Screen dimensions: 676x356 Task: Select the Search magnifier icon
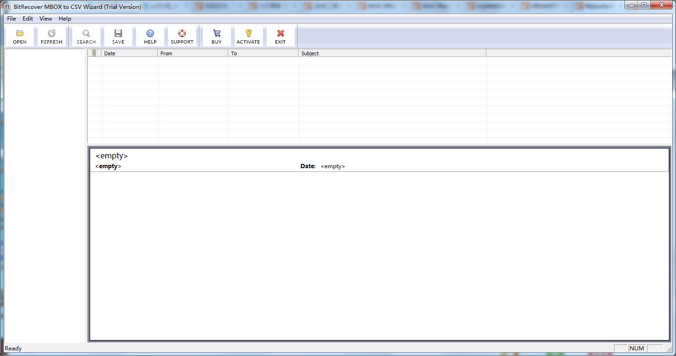86,34
